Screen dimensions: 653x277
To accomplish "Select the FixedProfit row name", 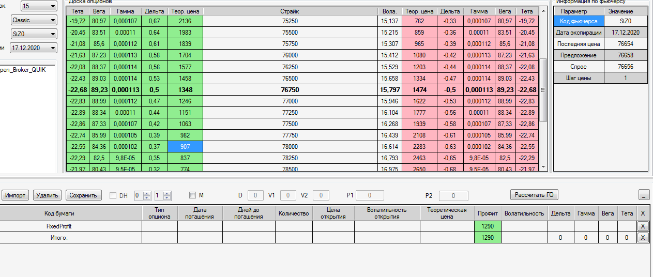I will [71, 226].
